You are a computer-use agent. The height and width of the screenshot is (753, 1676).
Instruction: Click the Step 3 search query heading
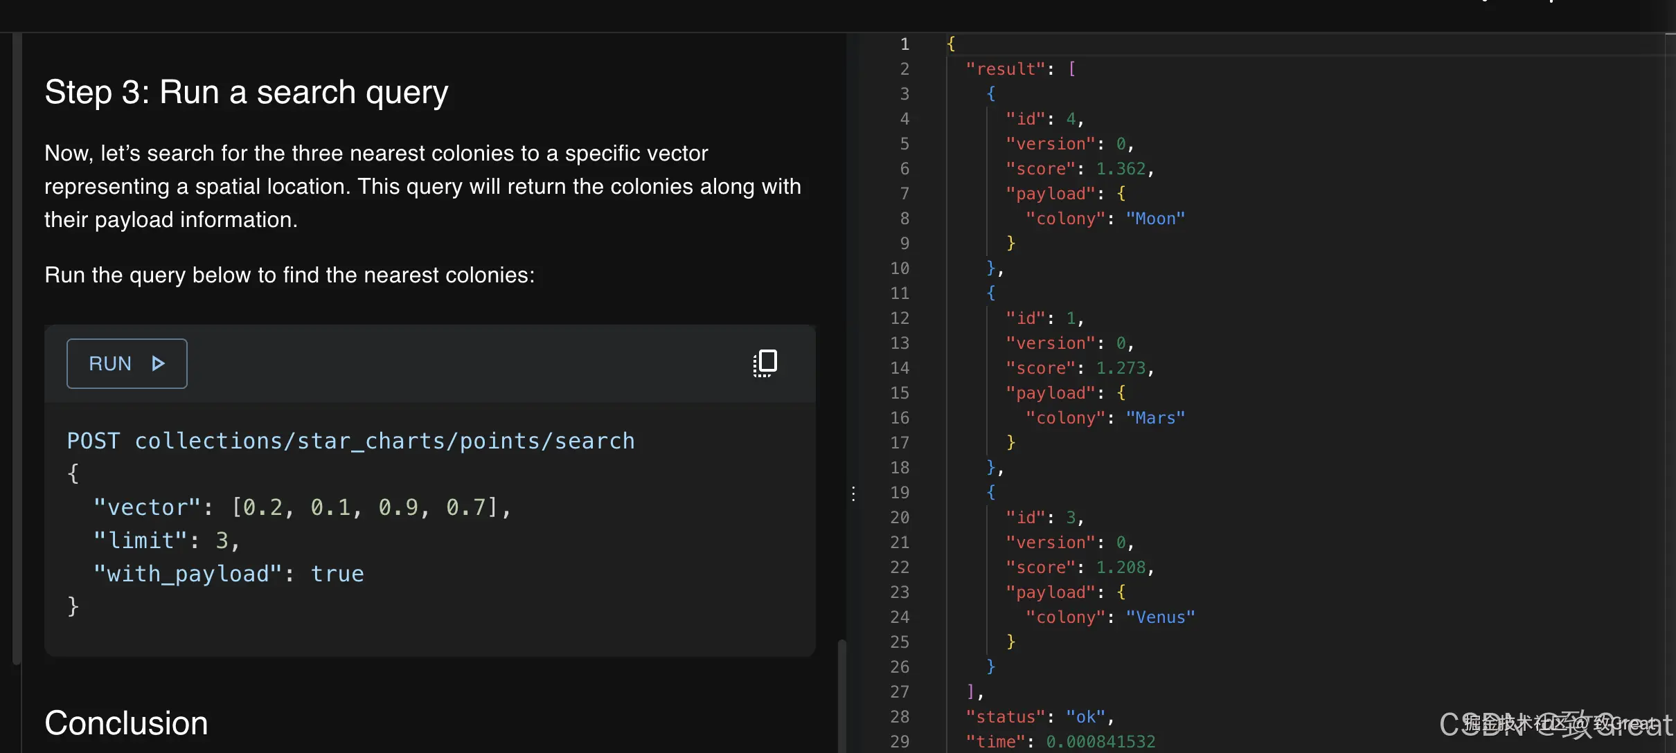(x=247, y=92)
